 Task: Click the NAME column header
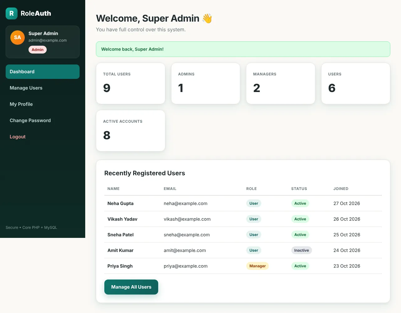(x=113, y=189)
